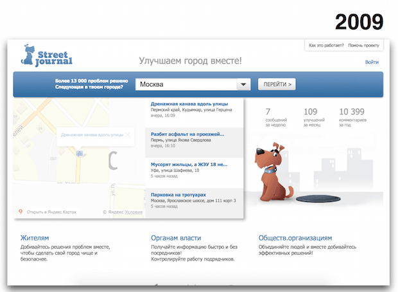Open the city dropdown arrow
The height and width of the screenshot is (292, 398).
pyautogui.click(x=243, y=84)
